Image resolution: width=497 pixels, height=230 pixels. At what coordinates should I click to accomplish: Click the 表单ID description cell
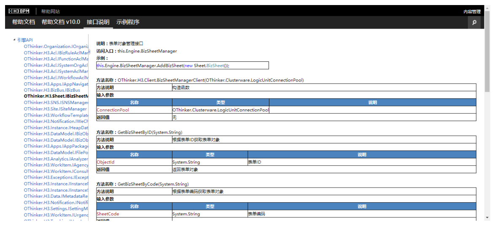tap(362, 162)
